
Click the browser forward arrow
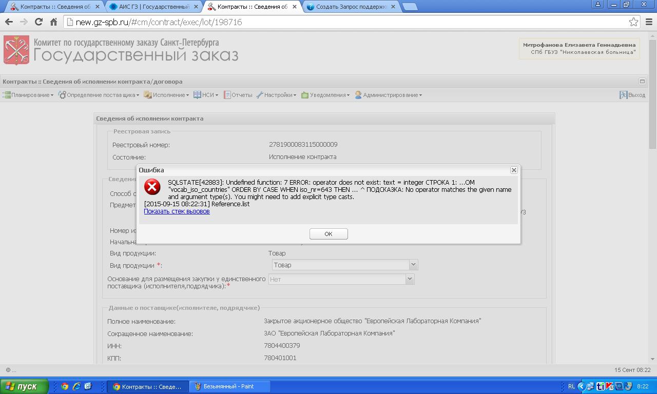click(x=24, y=22)
